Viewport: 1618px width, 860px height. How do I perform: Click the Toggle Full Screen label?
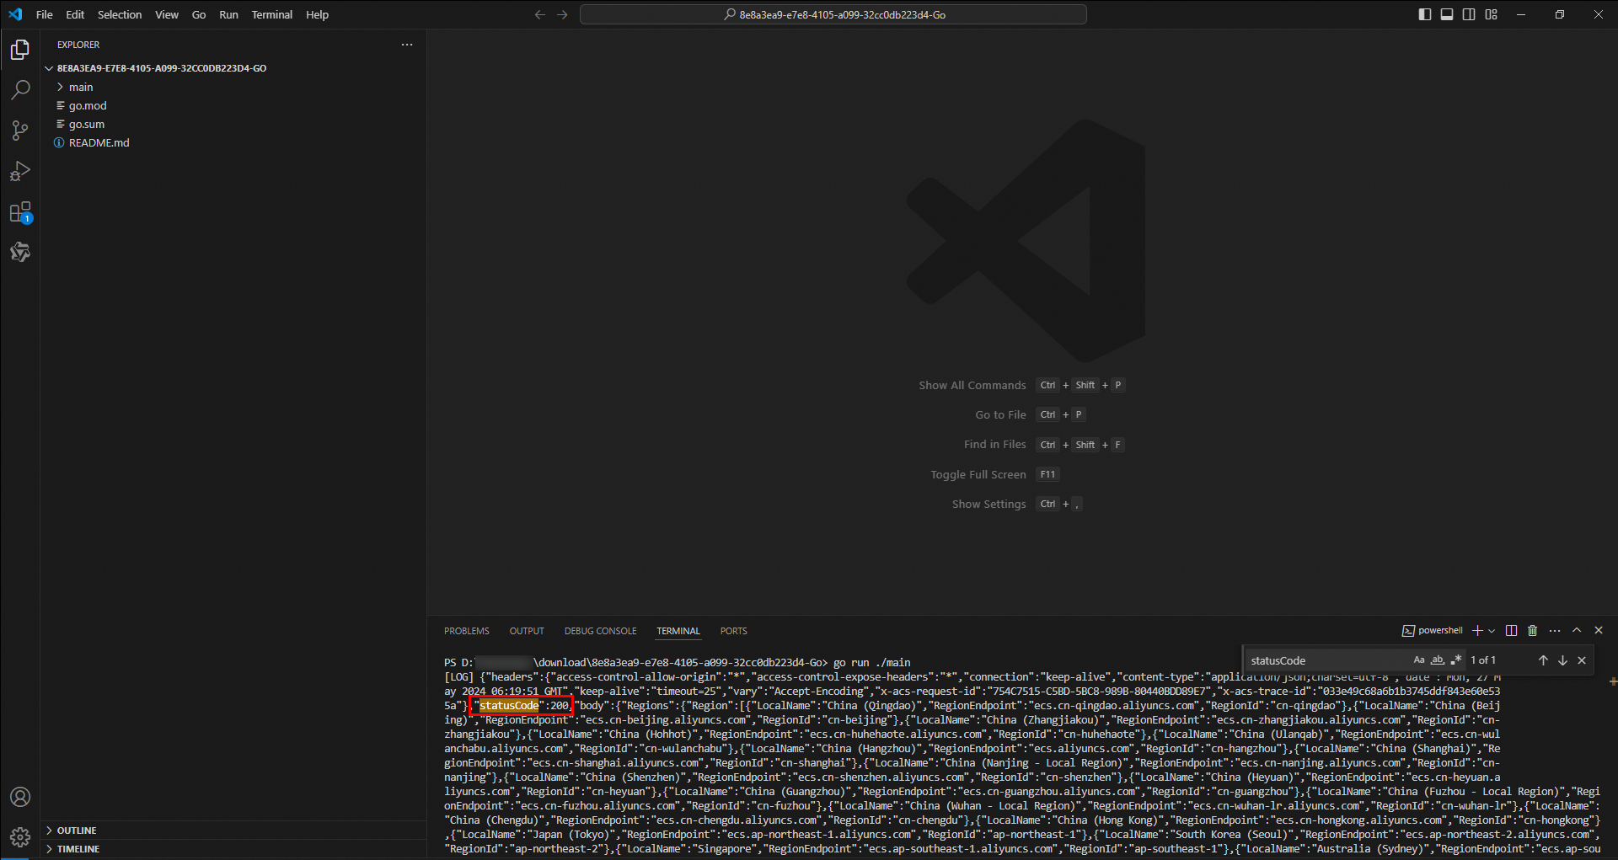978,475
